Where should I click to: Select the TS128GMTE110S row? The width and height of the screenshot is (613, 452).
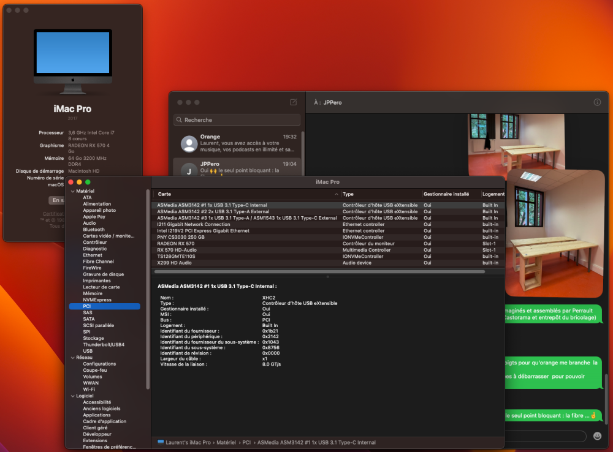(x=327, y=256)
